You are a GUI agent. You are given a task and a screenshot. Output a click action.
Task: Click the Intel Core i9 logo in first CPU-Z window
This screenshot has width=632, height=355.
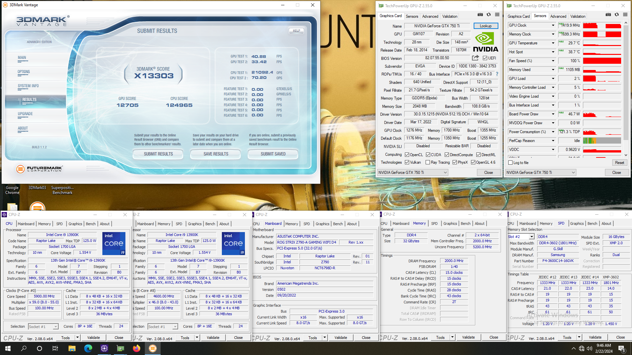click(114, 244)
